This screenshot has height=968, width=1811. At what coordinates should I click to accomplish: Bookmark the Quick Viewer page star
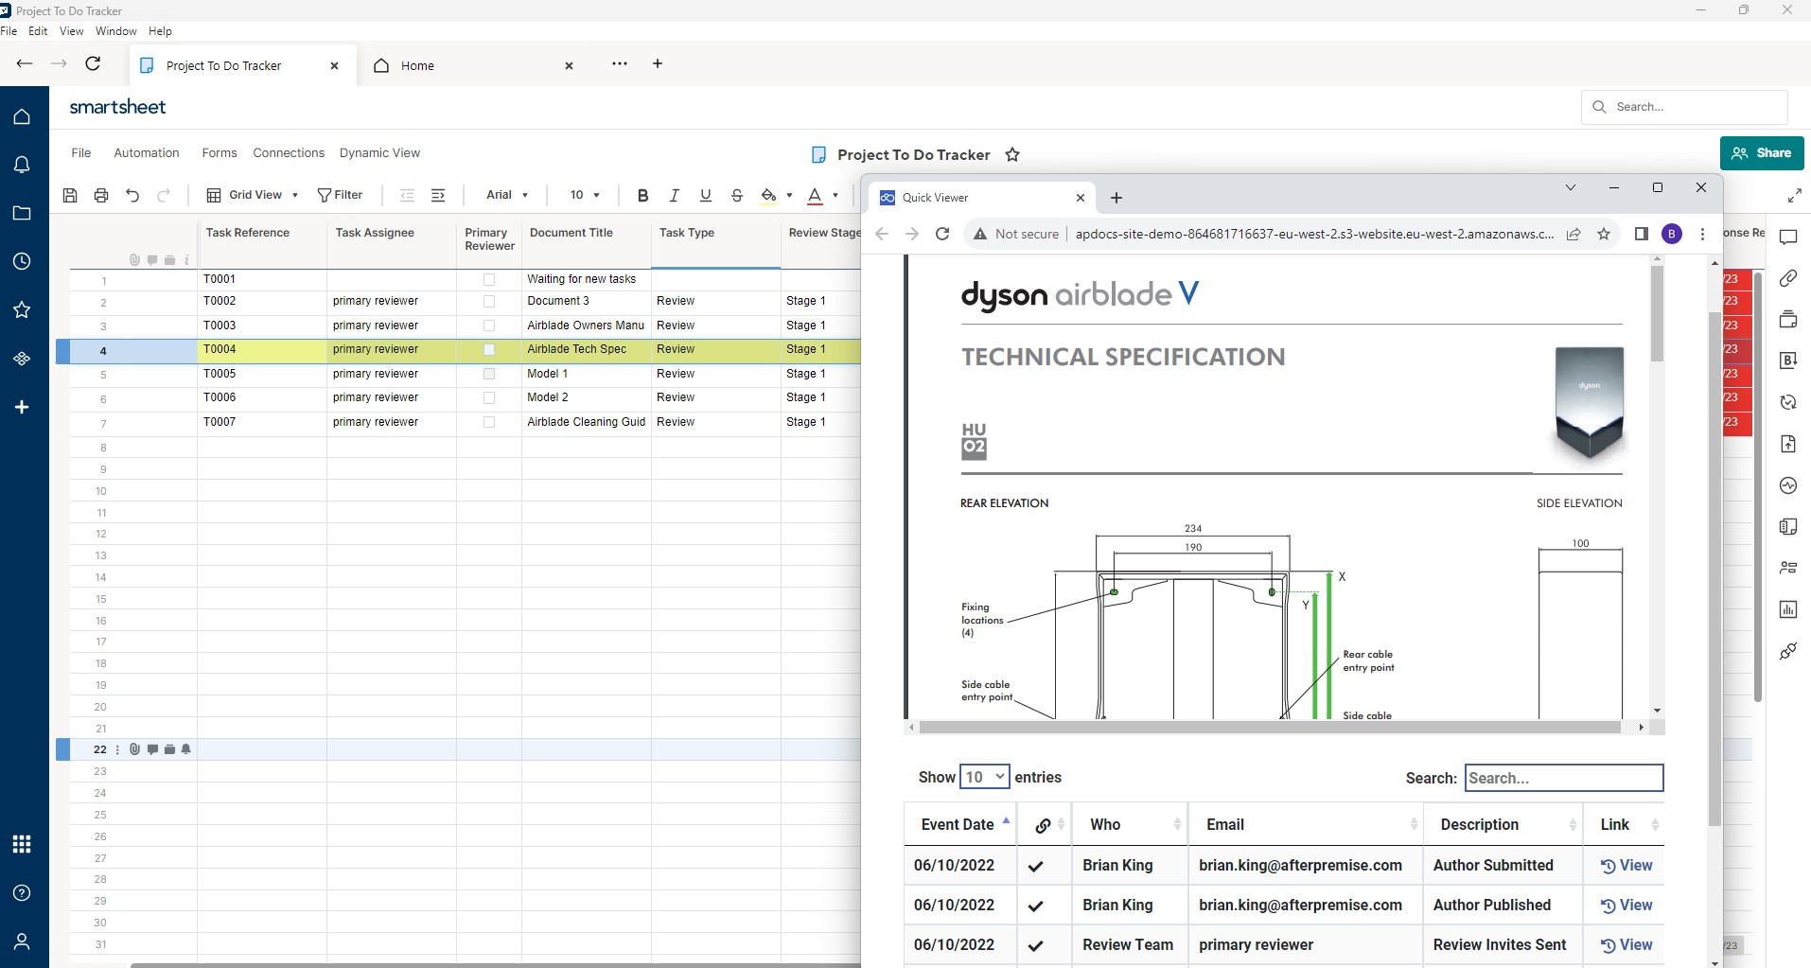(1604, 234)
